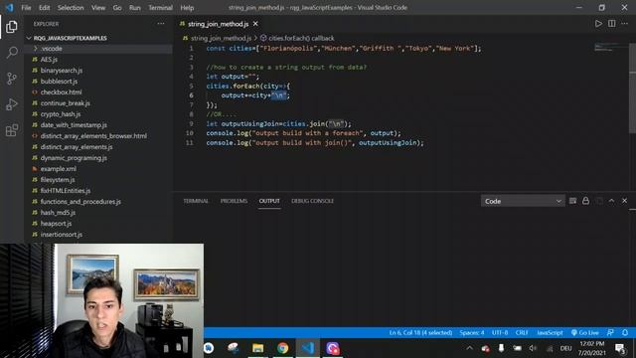The width and height of the screenshot is (636, 358).
Task: Open Chrome from the taskbar
Action: click(282, 348)
